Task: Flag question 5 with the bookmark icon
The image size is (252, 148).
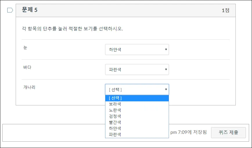Action: (x=10, y=10)
